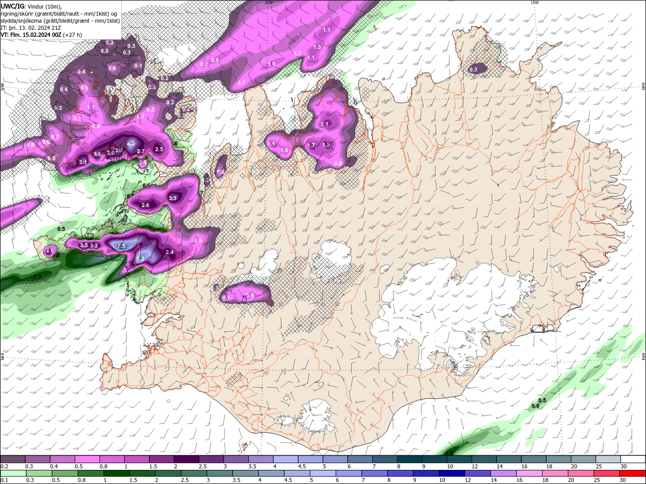The image size is (646, 484).
Task: Pick the 0.5–0.8 bright pink snow legend swatch
Action: [x=87, y=459]
